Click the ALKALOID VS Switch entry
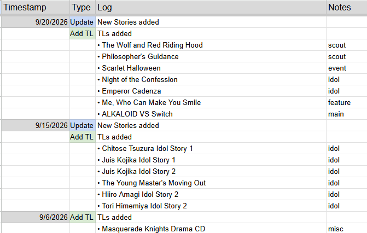 click(211, 114)
